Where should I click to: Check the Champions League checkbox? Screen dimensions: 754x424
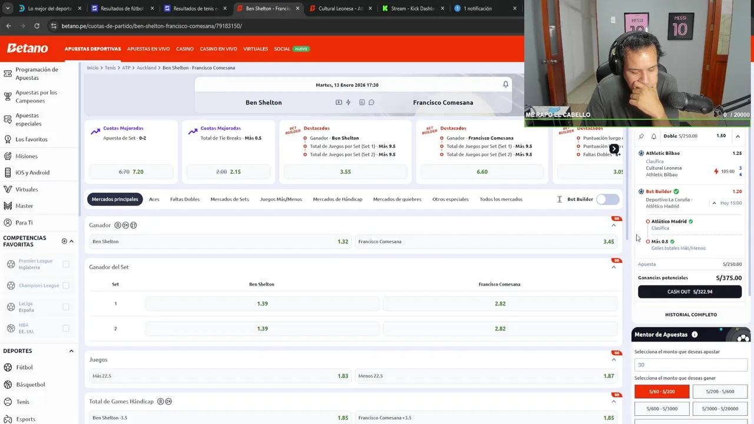(x=66, y=286)
